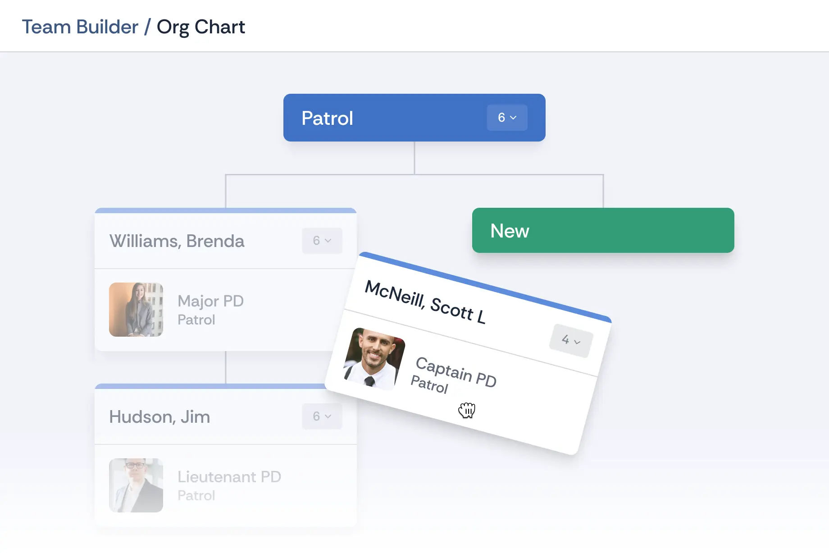Click the green New node button
Screen dimensions: 829x553
coord(603,230)
